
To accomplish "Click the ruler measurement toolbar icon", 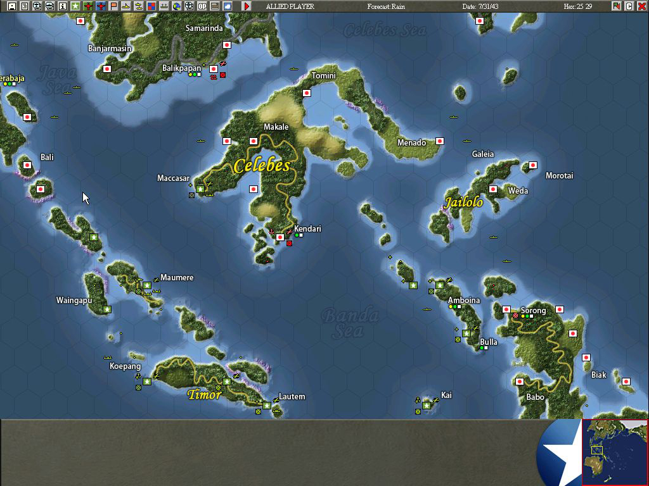I will click(x=214, y=6).
